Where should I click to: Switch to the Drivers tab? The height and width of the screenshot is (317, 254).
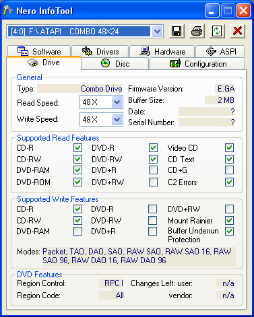coord(100,51)
